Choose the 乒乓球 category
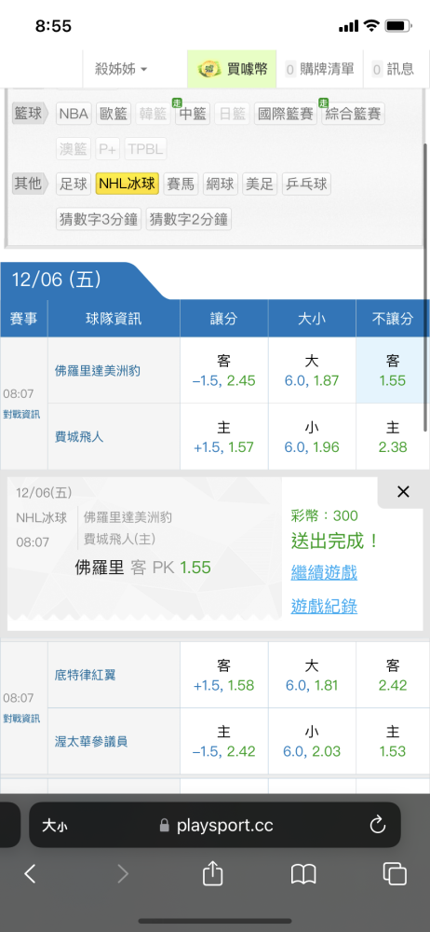The image size is (430, 932). pos(306,185)
